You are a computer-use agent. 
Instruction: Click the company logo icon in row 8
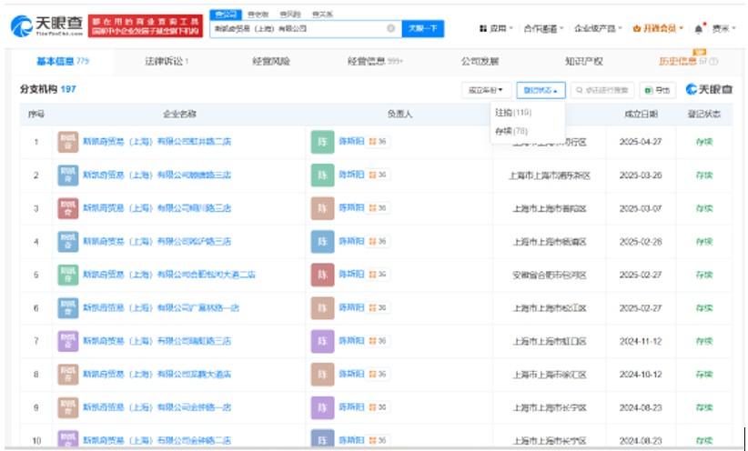(67, 374)
